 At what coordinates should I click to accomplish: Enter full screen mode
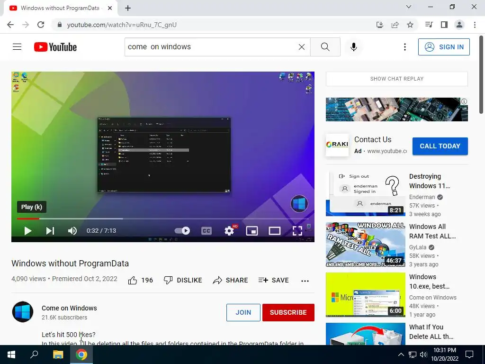tap(297, 231)
